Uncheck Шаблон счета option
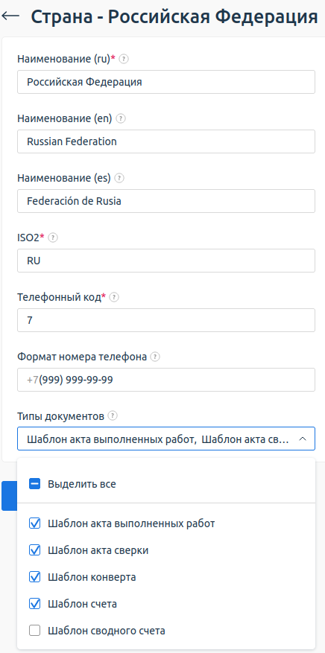 [34, 604]
